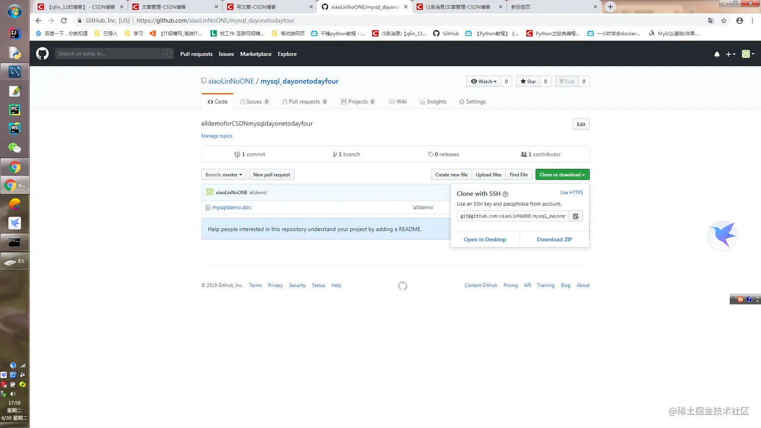The height and width of the screenshot is (428, 761).
Task: Open notifications bell icon
Action: point(717,54)
